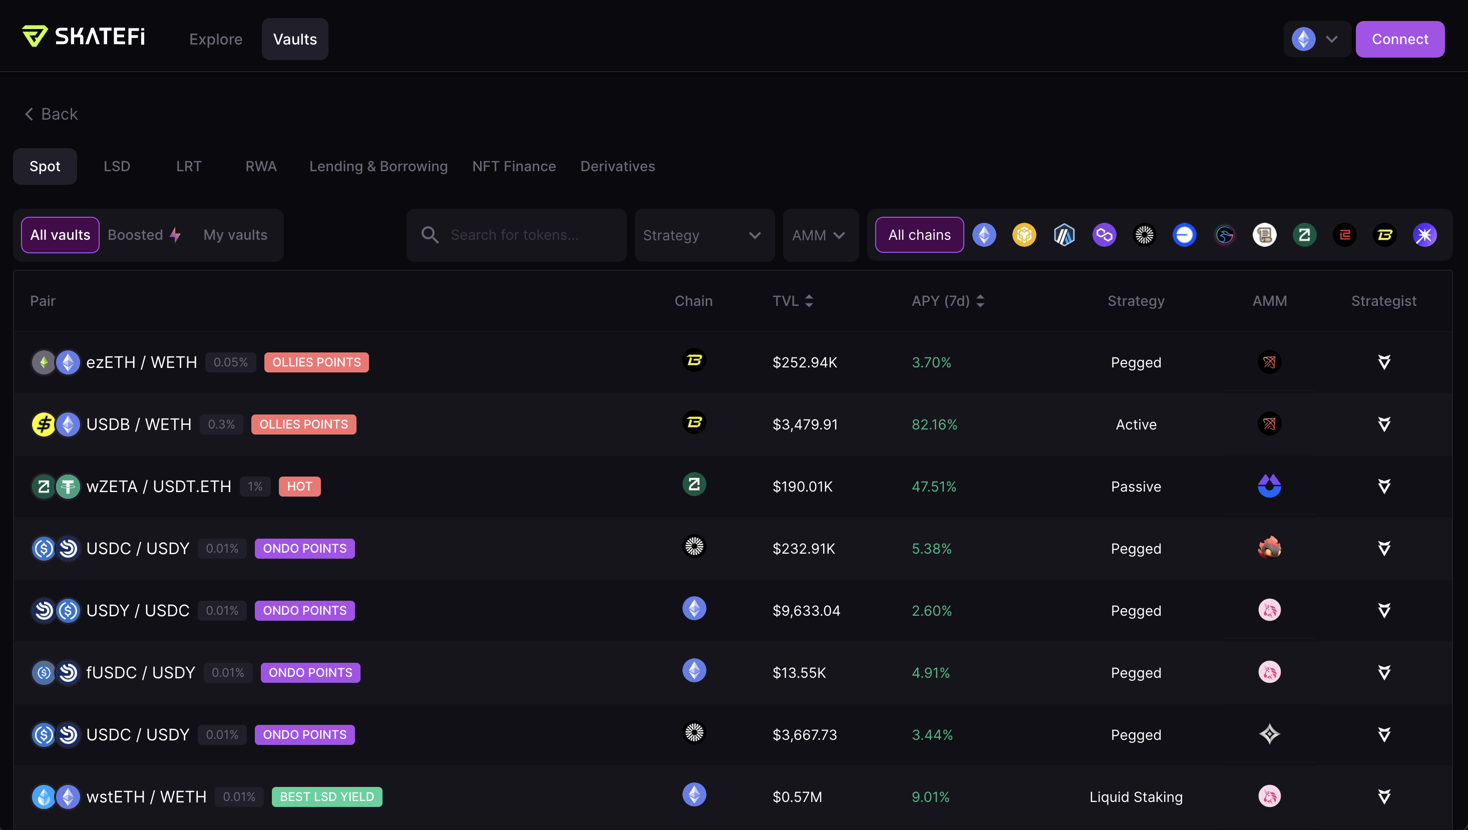Click strategist icon in wstETH / WETH row

[1383, 796]
